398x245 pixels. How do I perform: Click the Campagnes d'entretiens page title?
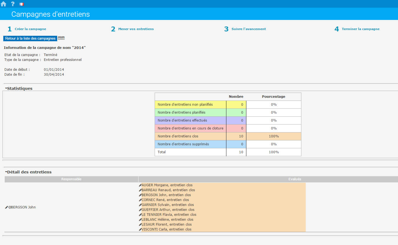pos(51,14)
